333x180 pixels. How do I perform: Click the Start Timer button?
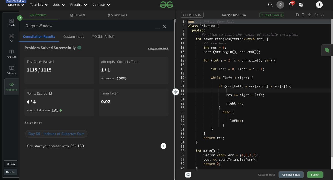[272, 15]
